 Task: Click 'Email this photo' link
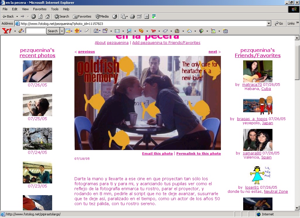tap(157, 154)
